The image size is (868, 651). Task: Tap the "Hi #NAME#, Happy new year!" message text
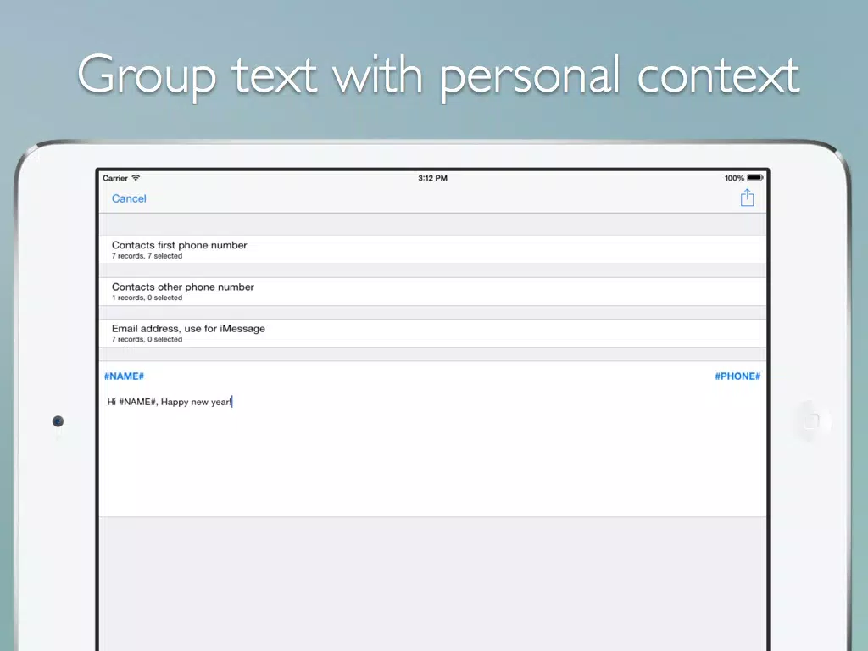(170, 402)
